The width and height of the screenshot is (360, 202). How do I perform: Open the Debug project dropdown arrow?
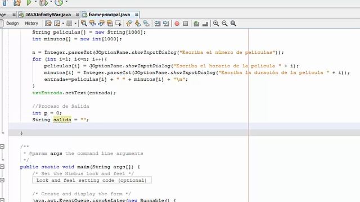[51, 2]
